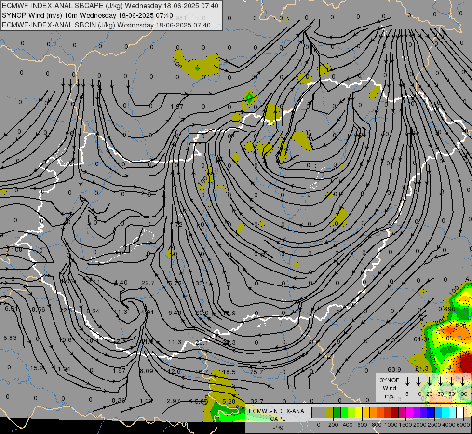The width and height of the screenshot is (472, 434).
Task: Click the 5 m/s wind arrow in SYNOP legend
Action: click(x=407, y=381)
